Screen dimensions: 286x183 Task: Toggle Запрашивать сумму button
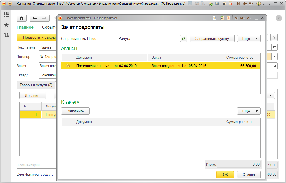click(x=212, y=39)
